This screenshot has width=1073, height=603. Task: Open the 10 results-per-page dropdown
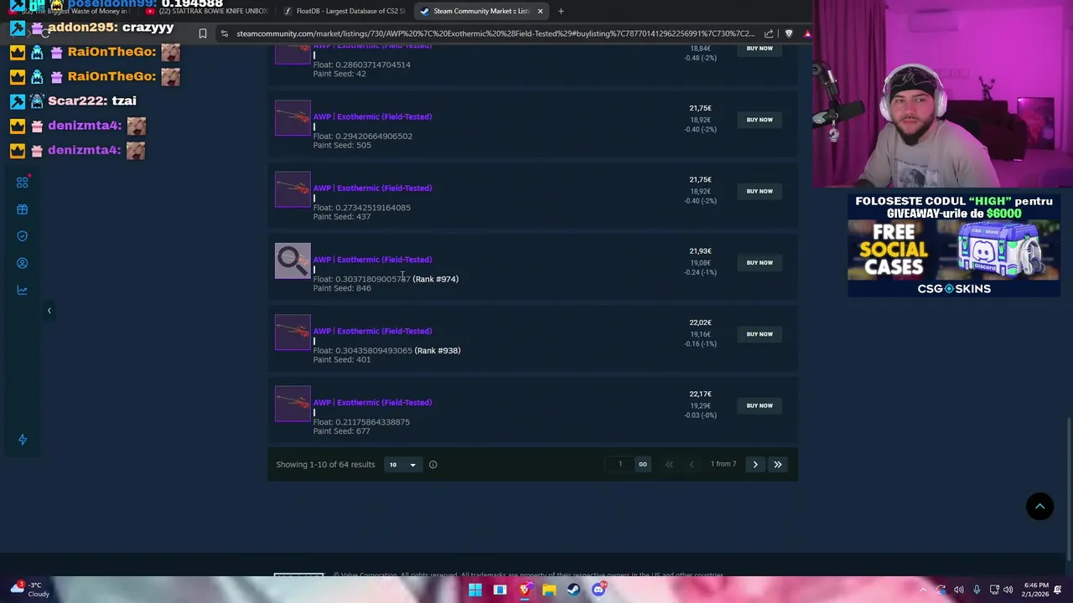point(402,465)
